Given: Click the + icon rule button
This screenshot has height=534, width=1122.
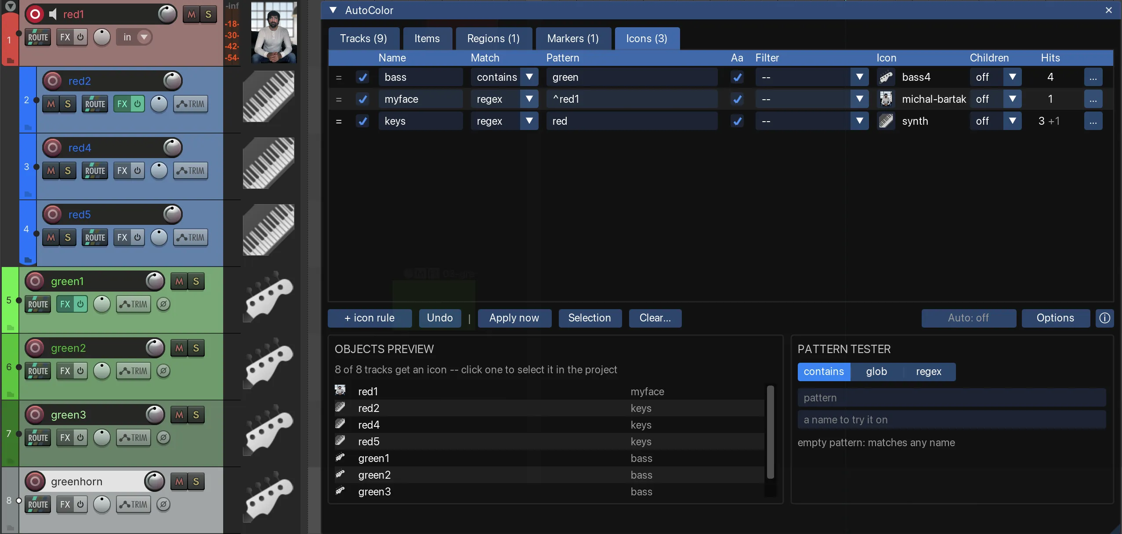Looking at the screenshot, I should coord(369,318).
